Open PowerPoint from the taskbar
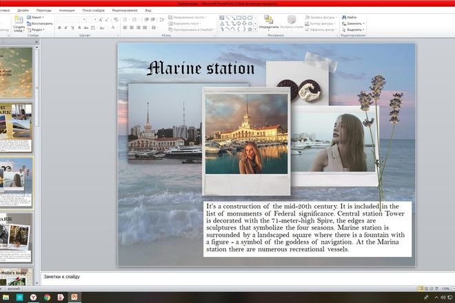This screenshot has width=455, height=303. 74,297
